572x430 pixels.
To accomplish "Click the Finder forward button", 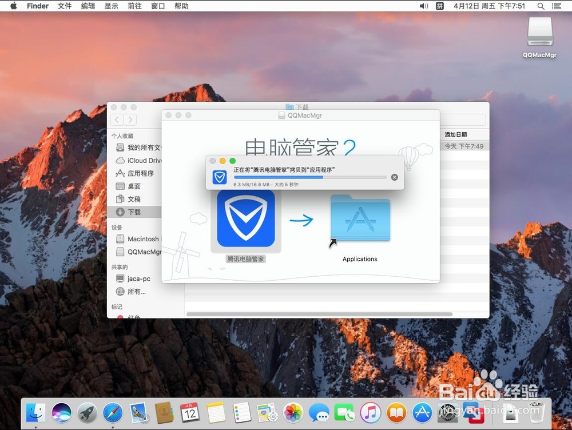I will pyautogui.click(x=130, y=120).
